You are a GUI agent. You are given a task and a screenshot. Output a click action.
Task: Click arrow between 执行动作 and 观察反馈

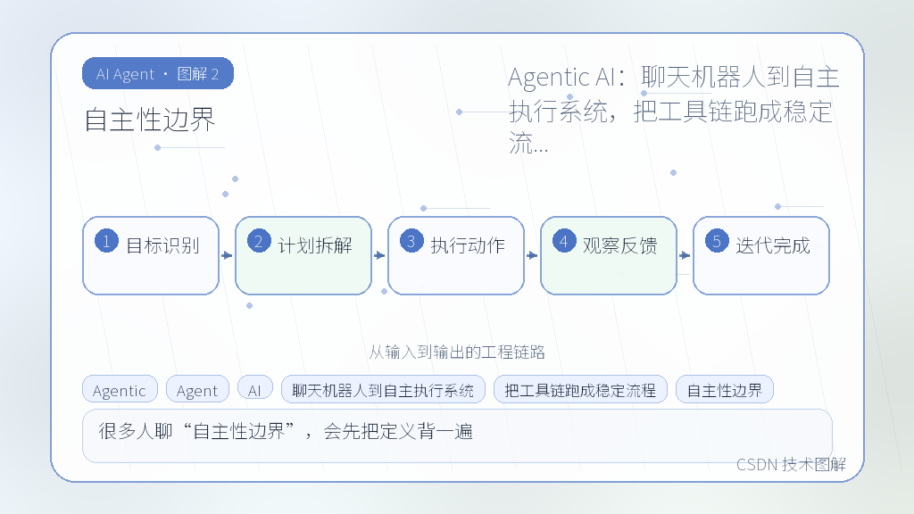click(x=533, y=255)
